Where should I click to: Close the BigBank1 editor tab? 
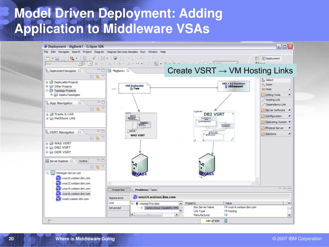point(128,71)
